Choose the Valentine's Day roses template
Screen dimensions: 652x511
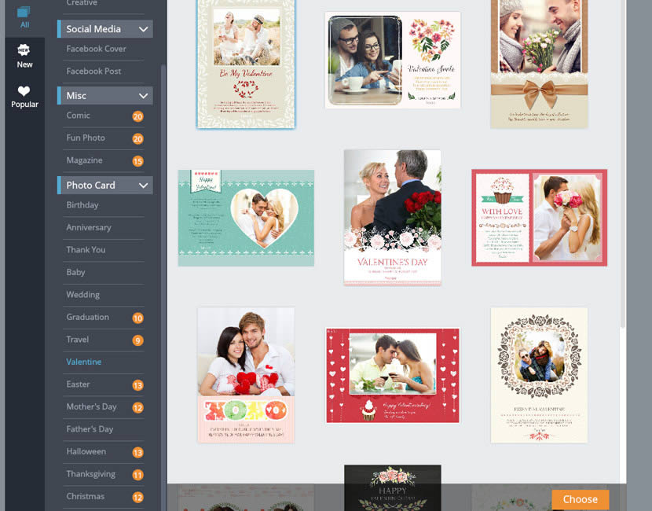click(x=393, y=218)
